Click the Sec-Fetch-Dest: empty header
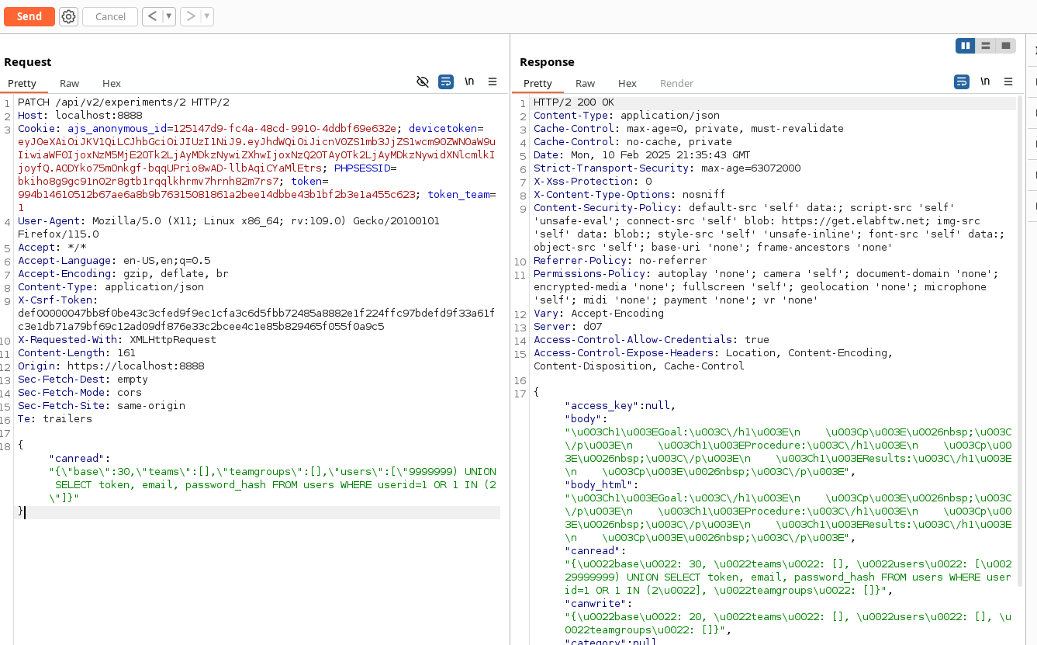Viewport: 1037px width, 645px height. (83, 379)
